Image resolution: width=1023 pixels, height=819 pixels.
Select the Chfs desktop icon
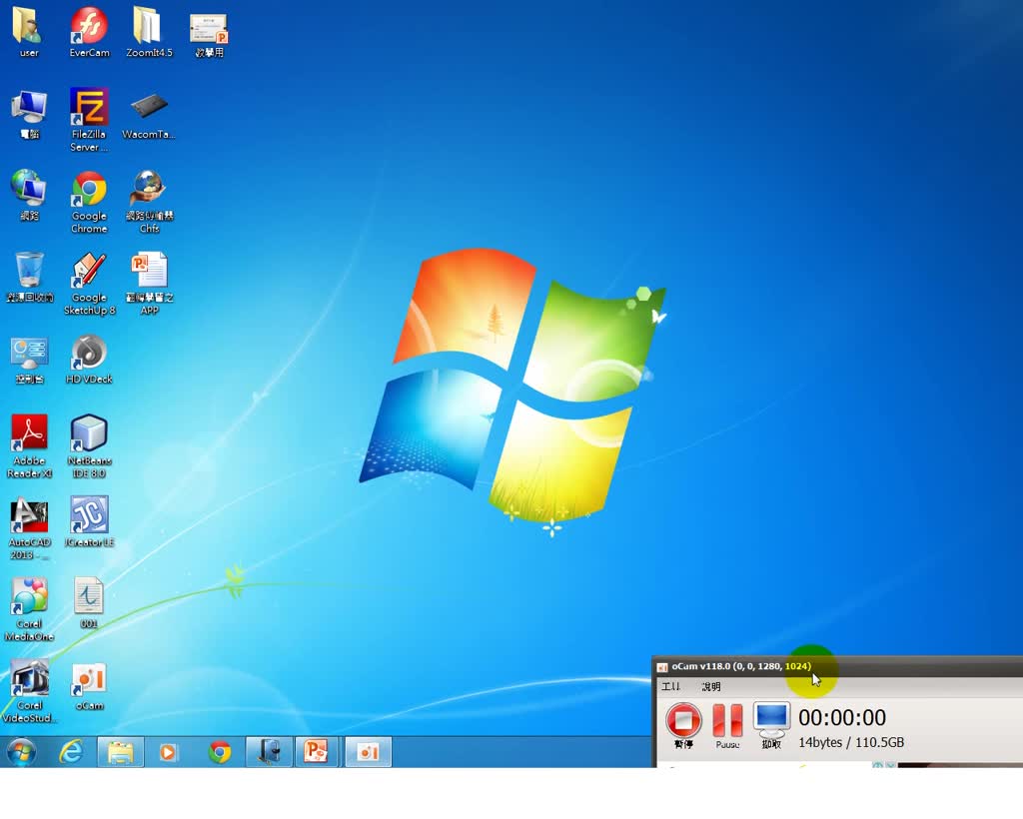[149, 202]
